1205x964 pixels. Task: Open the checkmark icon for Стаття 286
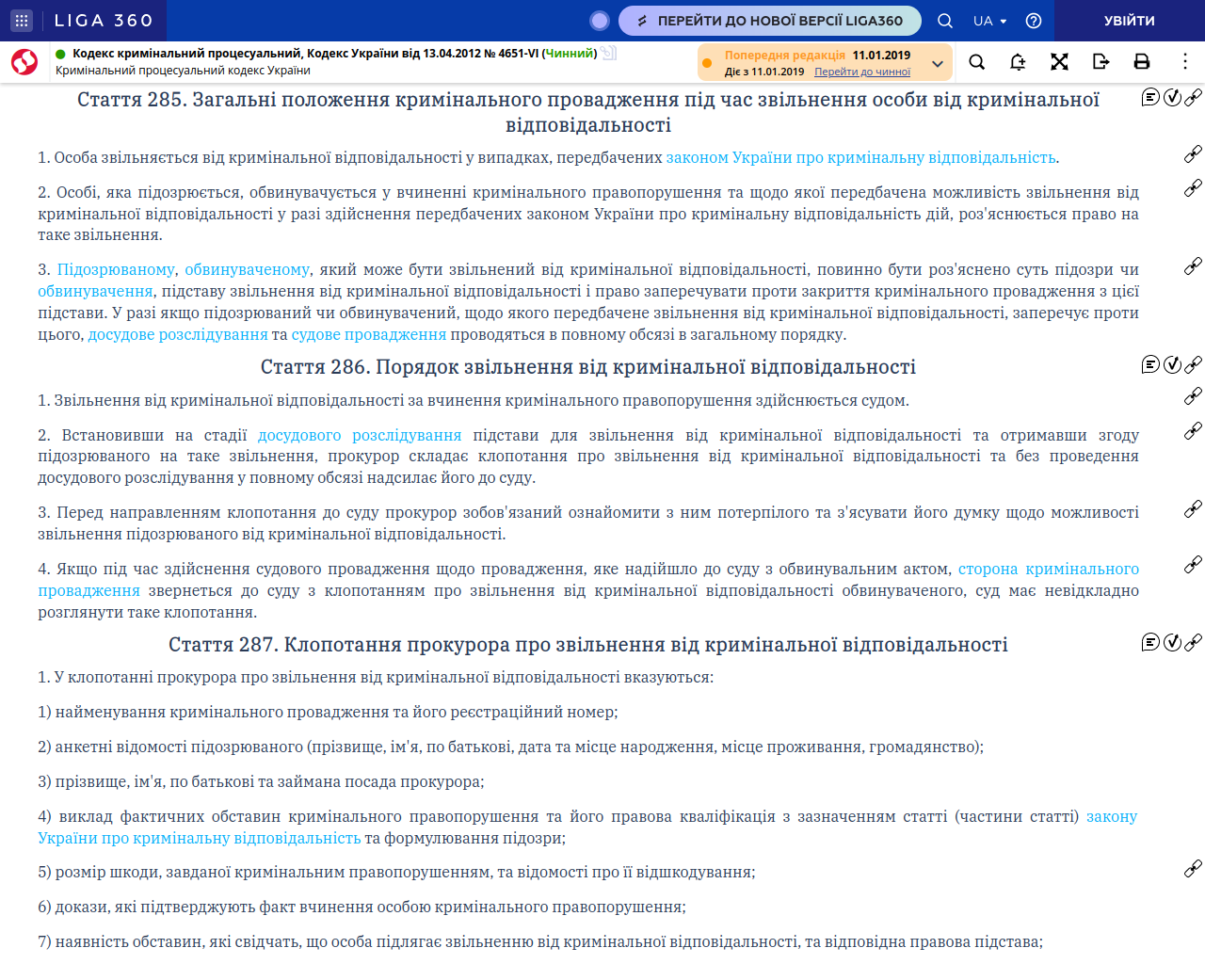(1172, 364)
